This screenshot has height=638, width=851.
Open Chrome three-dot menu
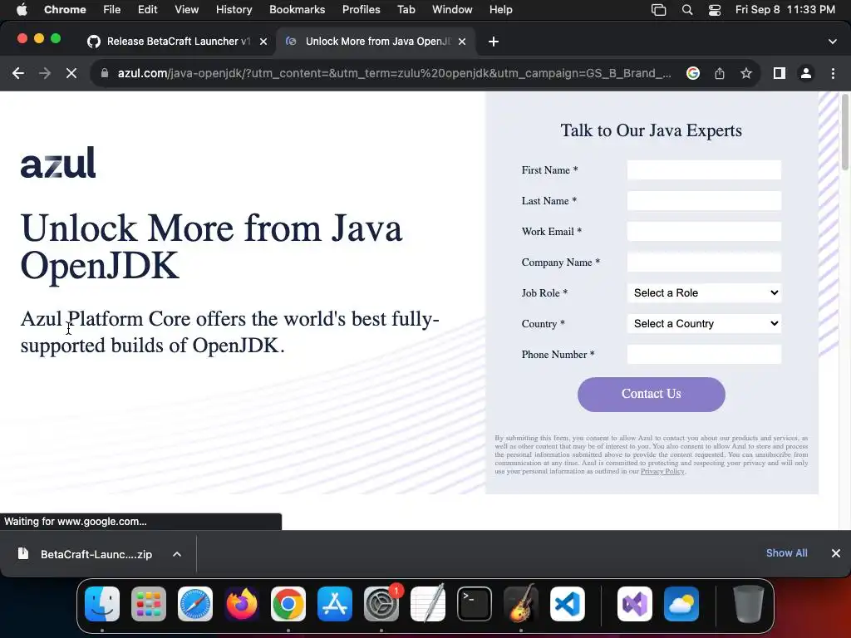pyautogui.click(x=833, y=73)
